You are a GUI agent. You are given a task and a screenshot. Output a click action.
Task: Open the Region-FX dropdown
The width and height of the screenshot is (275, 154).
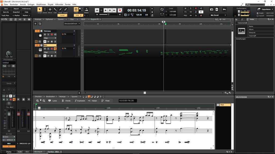tap(96, 19)
